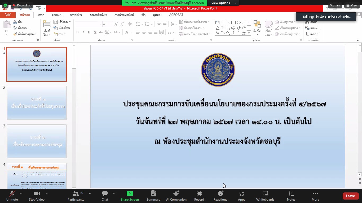Select the 5-Point Star shape in gallery
Image resolution: width=362 pixels, height=203 pixels.
click(x=244, y=33)
